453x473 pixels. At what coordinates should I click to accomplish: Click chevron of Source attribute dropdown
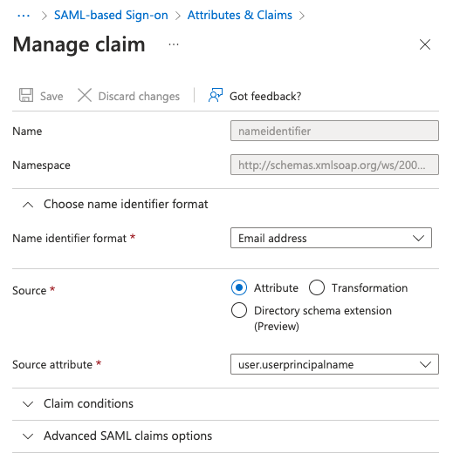[425, 364]
